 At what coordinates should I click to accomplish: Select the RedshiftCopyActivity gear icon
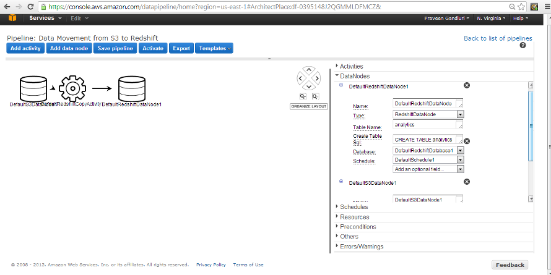[x=72, y=88]
